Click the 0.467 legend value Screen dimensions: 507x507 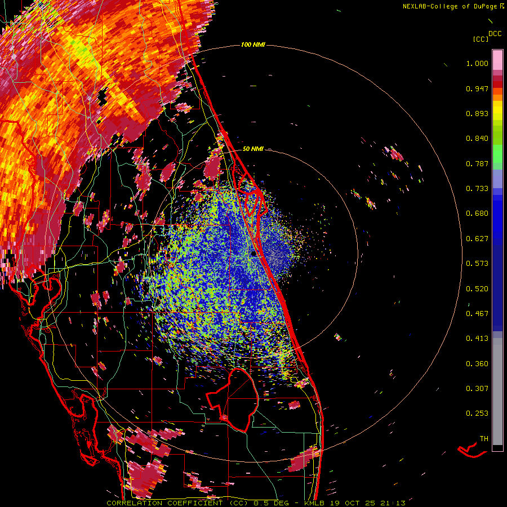click(x=477, y=314)
